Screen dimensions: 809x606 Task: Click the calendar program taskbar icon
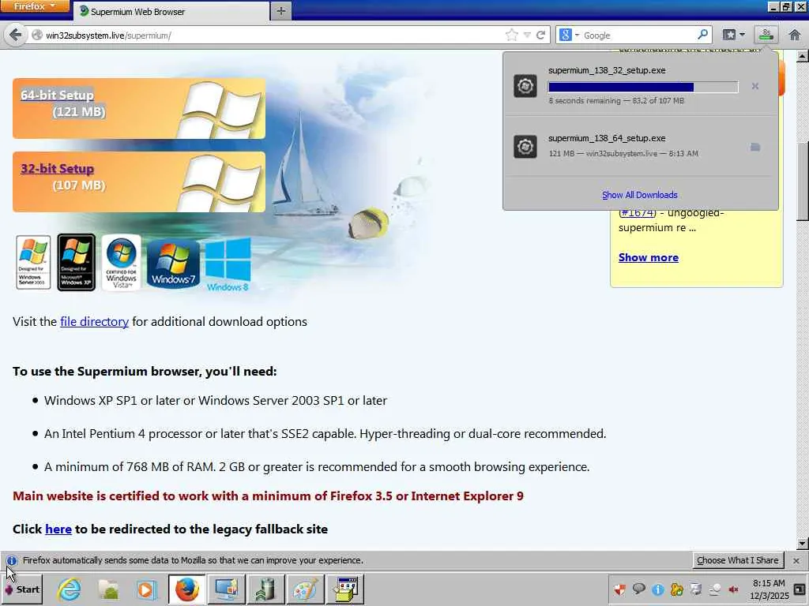pos(345,589)
